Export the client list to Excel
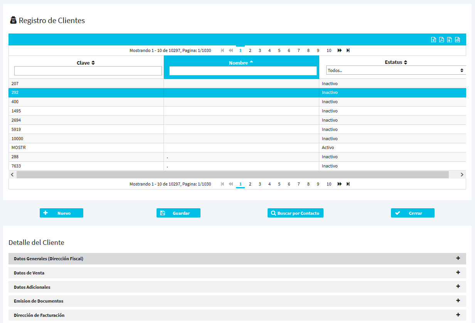This screenshot has width=475, height=323. click(x=433, y=40)
